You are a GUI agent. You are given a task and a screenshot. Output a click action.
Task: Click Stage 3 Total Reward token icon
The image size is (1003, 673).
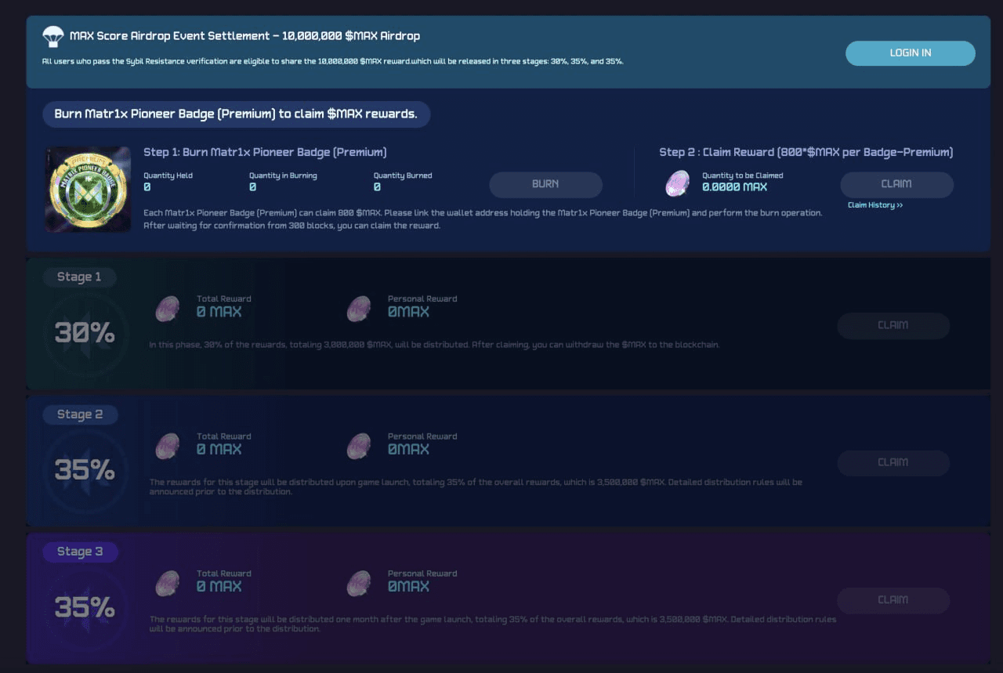168,584
